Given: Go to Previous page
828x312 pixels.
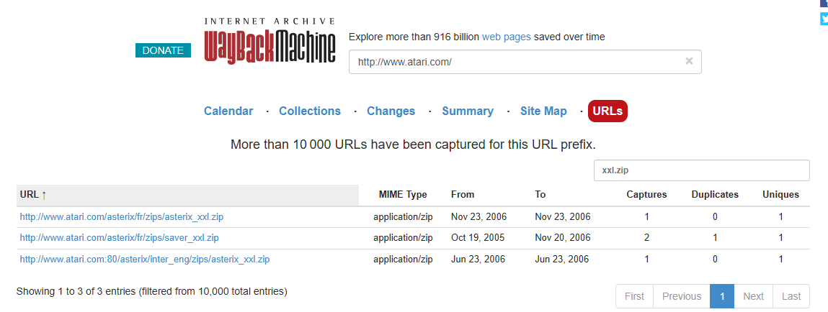Looking at the screenshot, I should pos(682,296).
